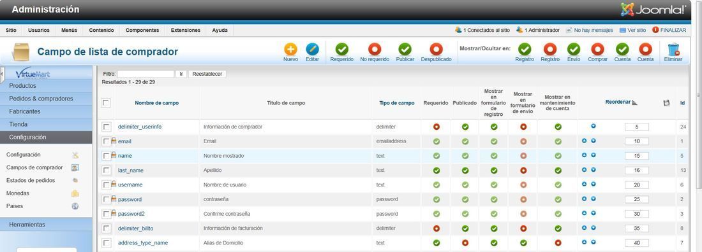Check the last_name row checkbox
This screenshot has height=252, width=702.
[x=106, y=171]
